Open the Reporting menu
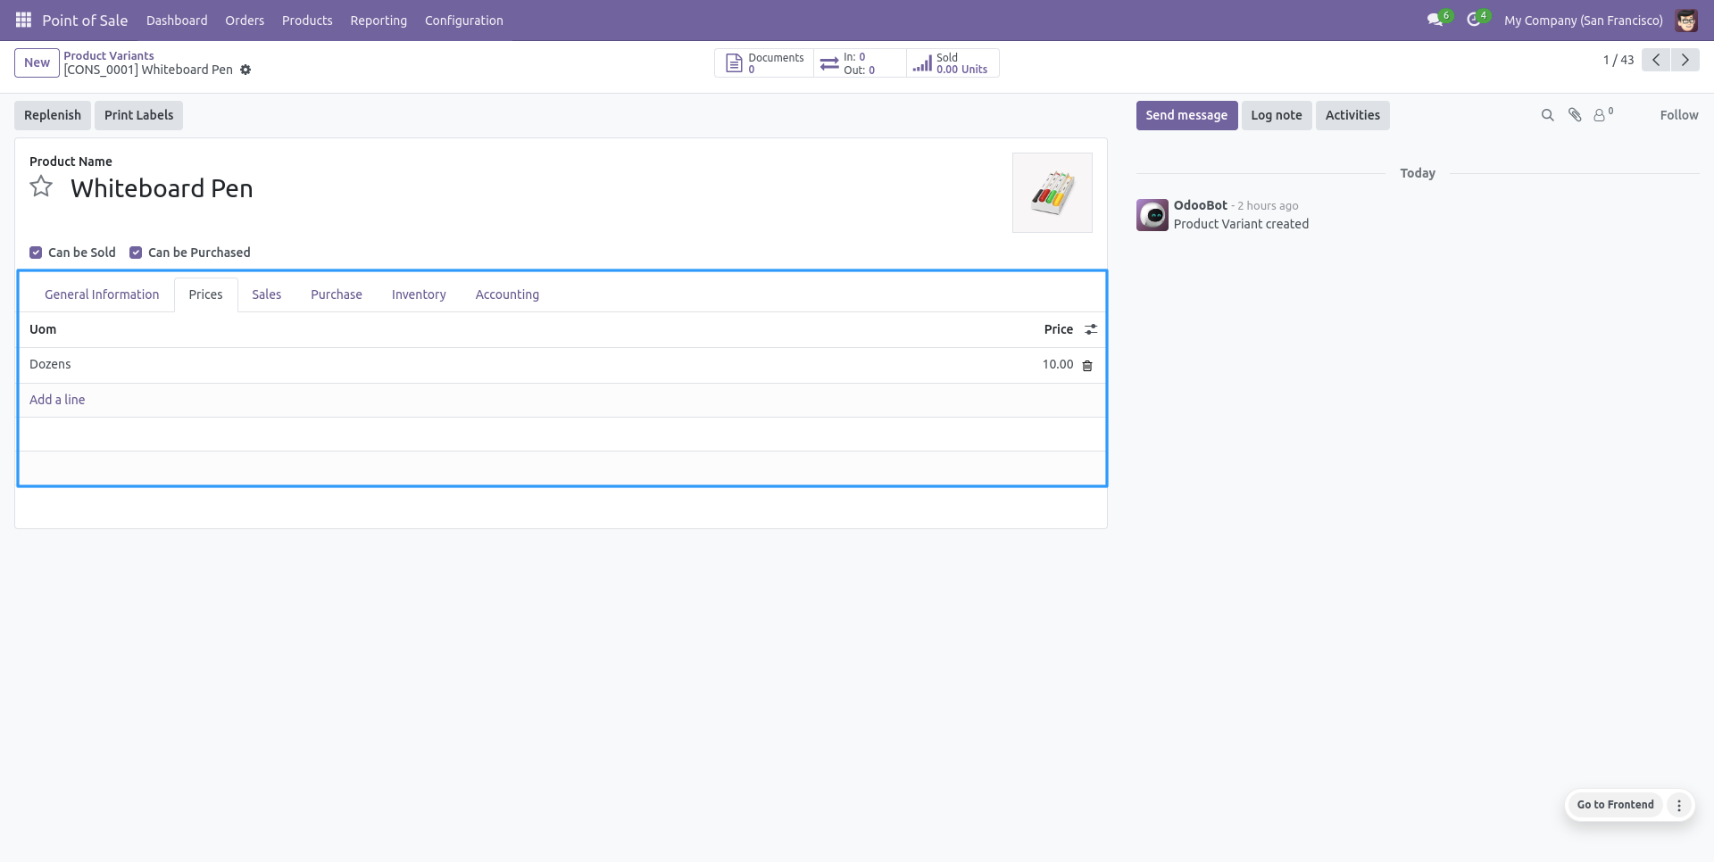1714x862 pixels. [379, 20]
